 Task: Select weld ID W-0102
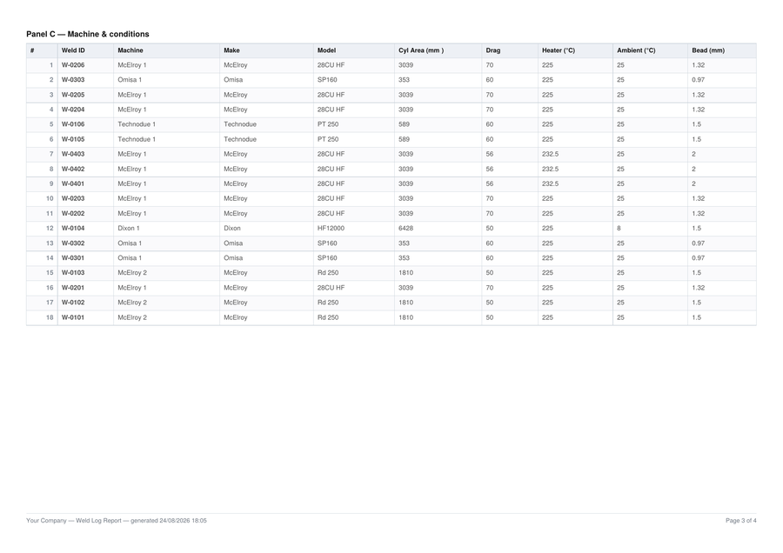[x=73, y=303]
